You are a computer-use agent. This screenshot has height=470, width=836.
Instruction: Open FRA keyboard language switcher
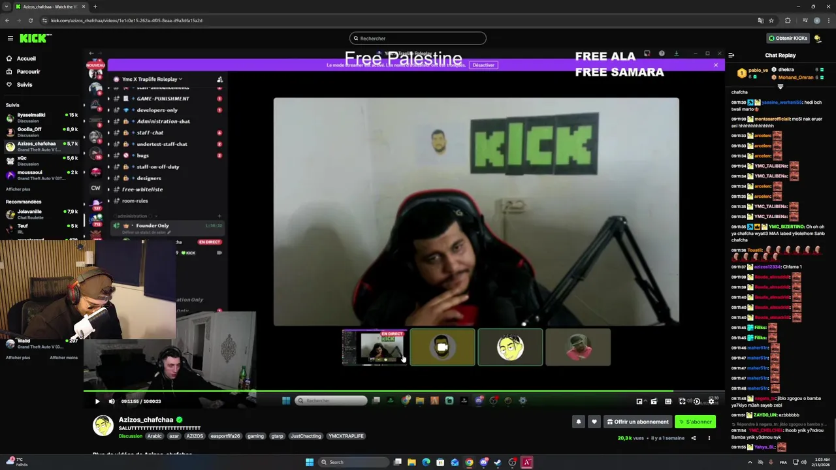(784, 462)
